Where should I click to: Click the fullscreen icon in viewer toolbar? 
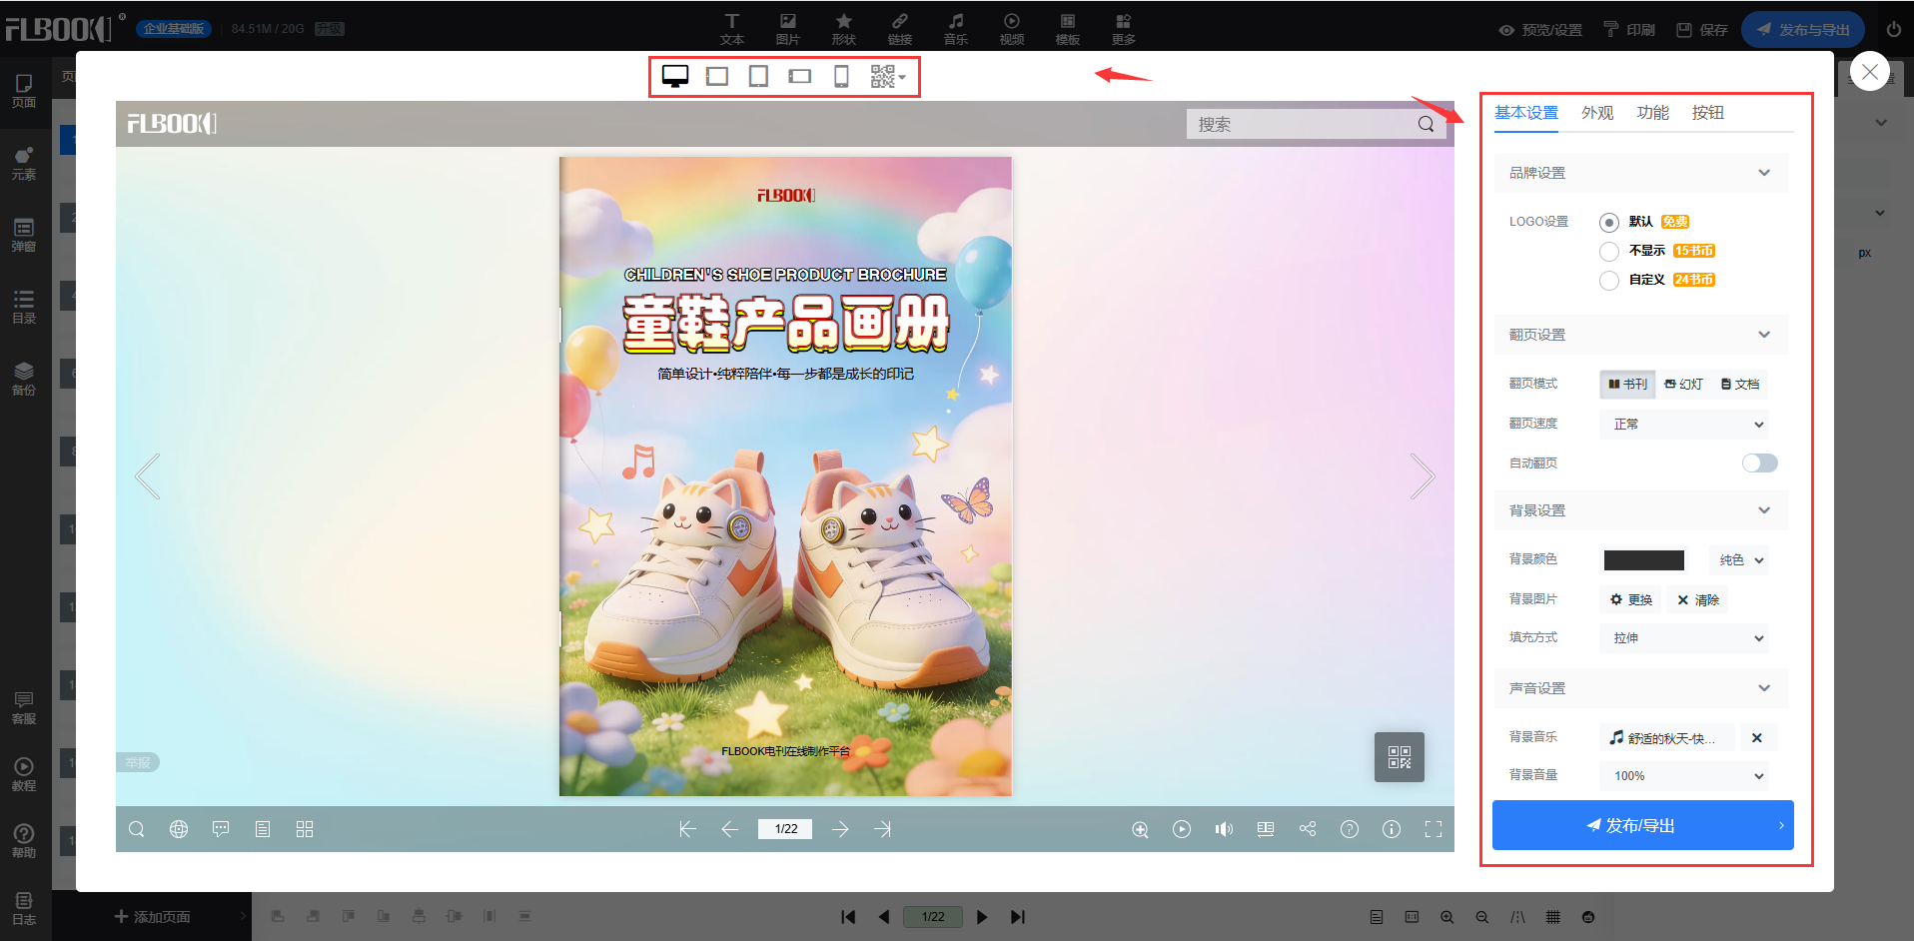tap(1433, 829)
